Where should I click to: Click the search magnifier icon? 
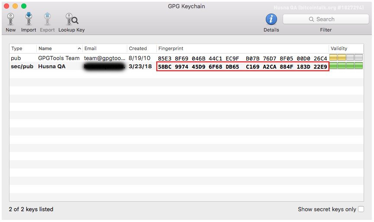[x=311, y=19]
